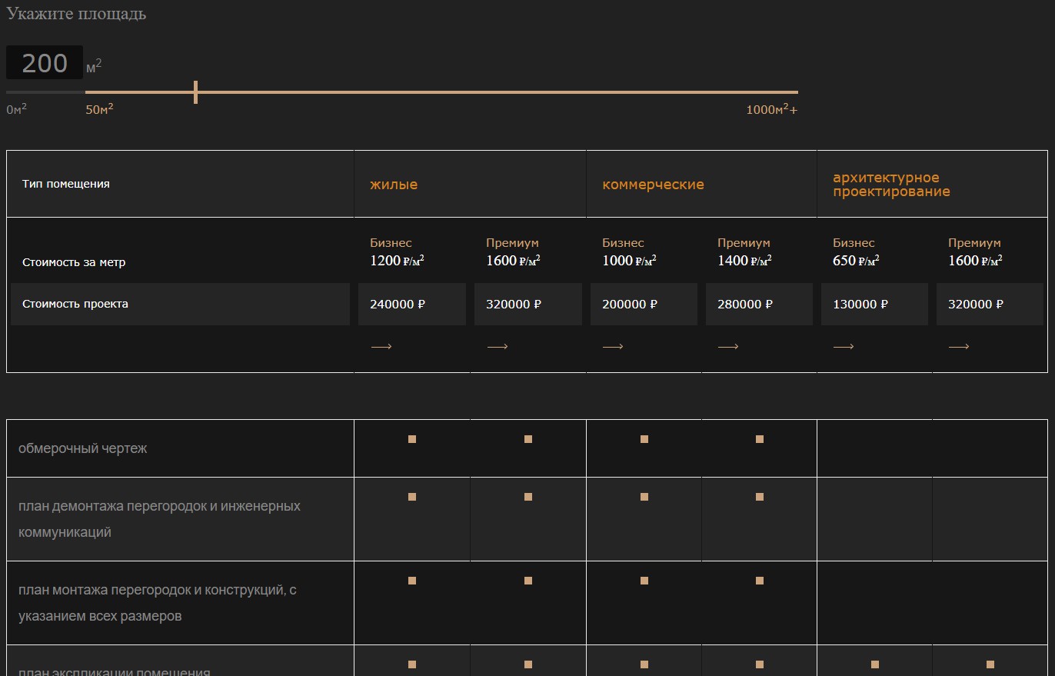This screenshot has height=676, width=1055.
Task: Click the slider track near 1000м²+
Action: click(769, 92)
